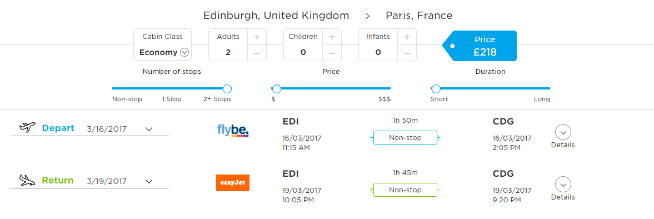The height and width of the screenshot is (219, 654).
Task: Click the blue Non-stop badge on departure flight
Action: coord(405,138)
